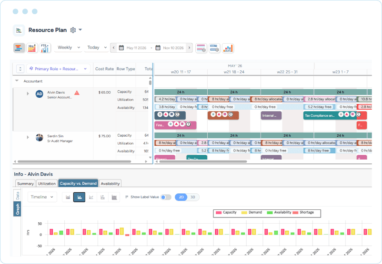The height and width of the screenshot is (264, 382).
Task: Click the red warning icon for Alvin Davis
Action: (77, 93)
